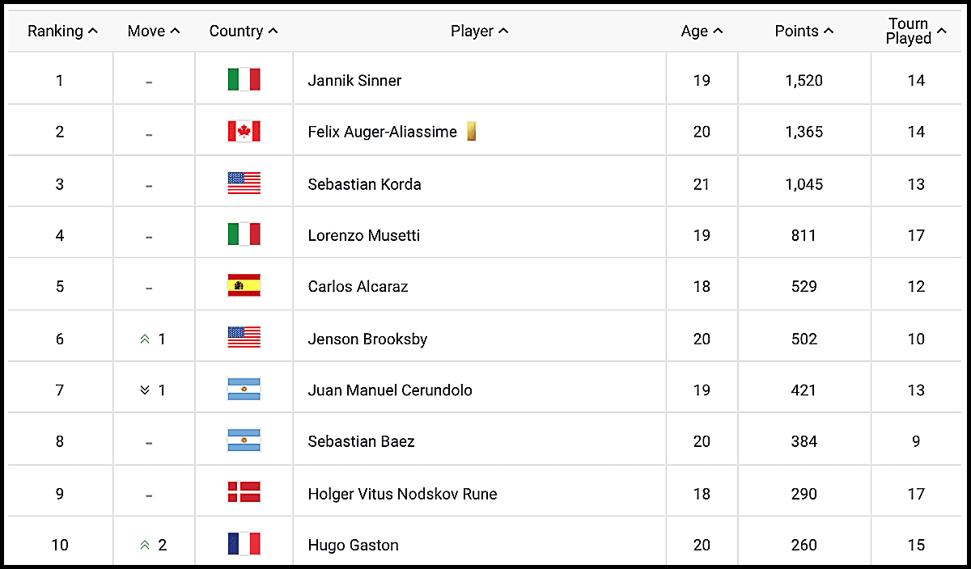Select Holger Vitus Nodskov Rune name
This screenshot has height=569, width=971.
pyautogui.click(x=402, y=494)
